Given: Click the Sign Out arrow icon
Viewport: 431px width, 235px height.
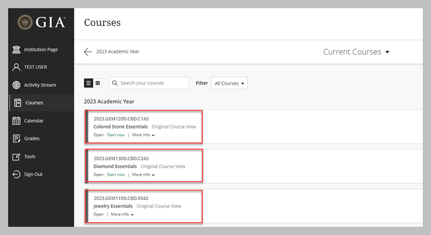Looking at the screenshot, I should coord(16,174).
